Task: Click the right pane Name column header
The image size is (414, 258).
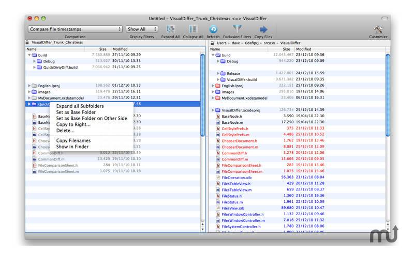Action: [x=239, y=49]
